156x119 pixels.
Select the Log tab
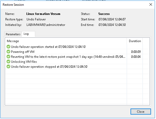(x=28, y=34)
